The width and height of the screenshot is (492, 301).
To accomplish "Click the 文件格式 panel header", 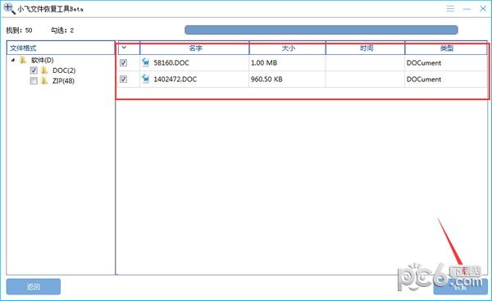I will click(x=61, y=48).
